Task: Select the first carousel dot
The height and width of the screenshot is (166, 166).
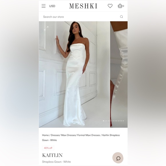Action: (x=103, y=121)
